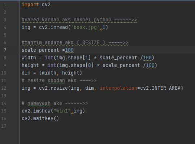
Task: Click cv2.resize function name on line 12
Action: (53, 88)
